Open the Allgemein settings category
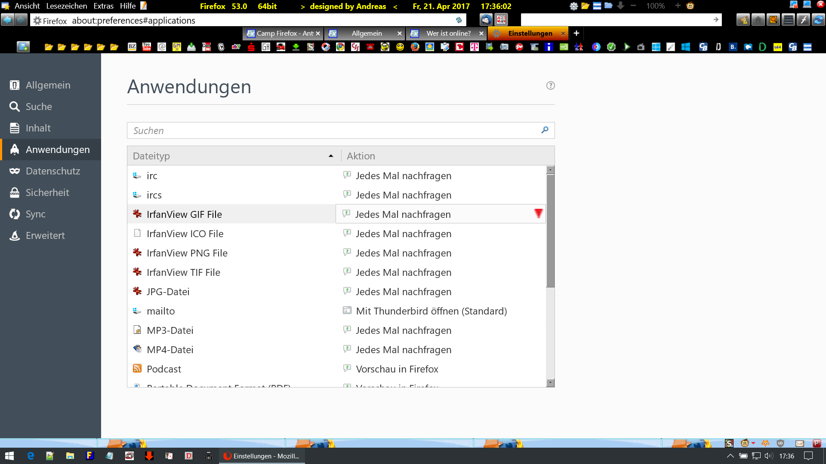This screenshot has width=826, height=464. tap(47, 85)
